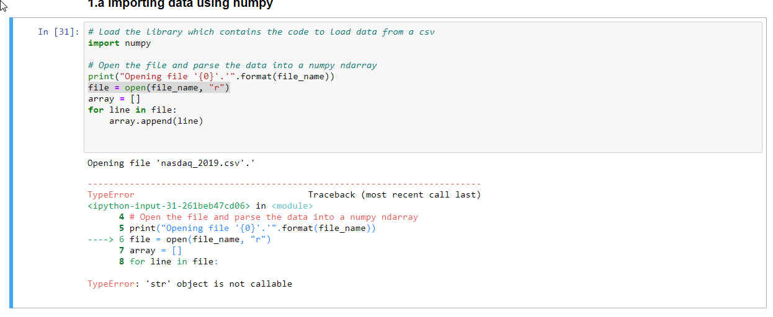
Task: Click the highlighted 'file = open(file_name, "r")' line
Action: [159, 88]
